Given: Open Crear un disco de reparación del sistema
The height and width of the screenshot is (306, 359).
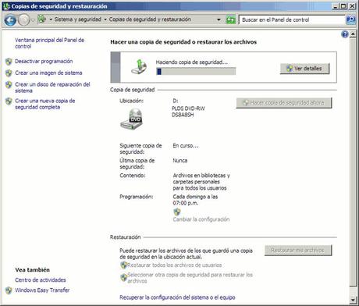Looking at the screenshot, I should point(52,87).
